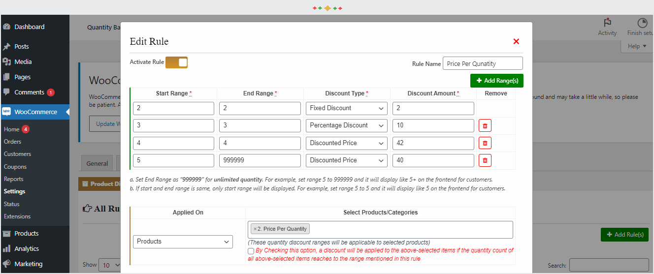Expand the Help dropdown tab

point(637,46)
